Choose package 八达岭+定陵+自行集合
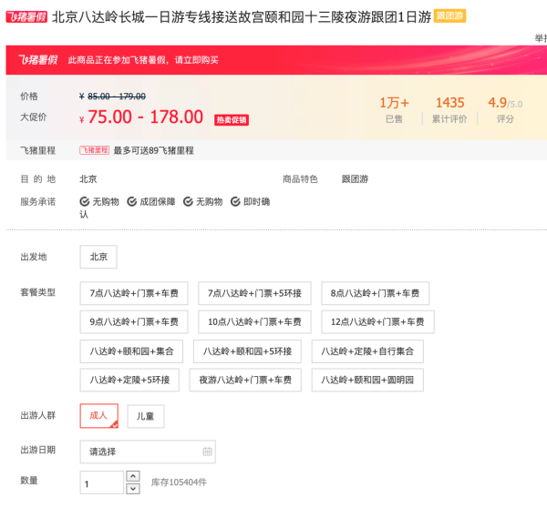The image size is (547, 508). pos(367,351)
